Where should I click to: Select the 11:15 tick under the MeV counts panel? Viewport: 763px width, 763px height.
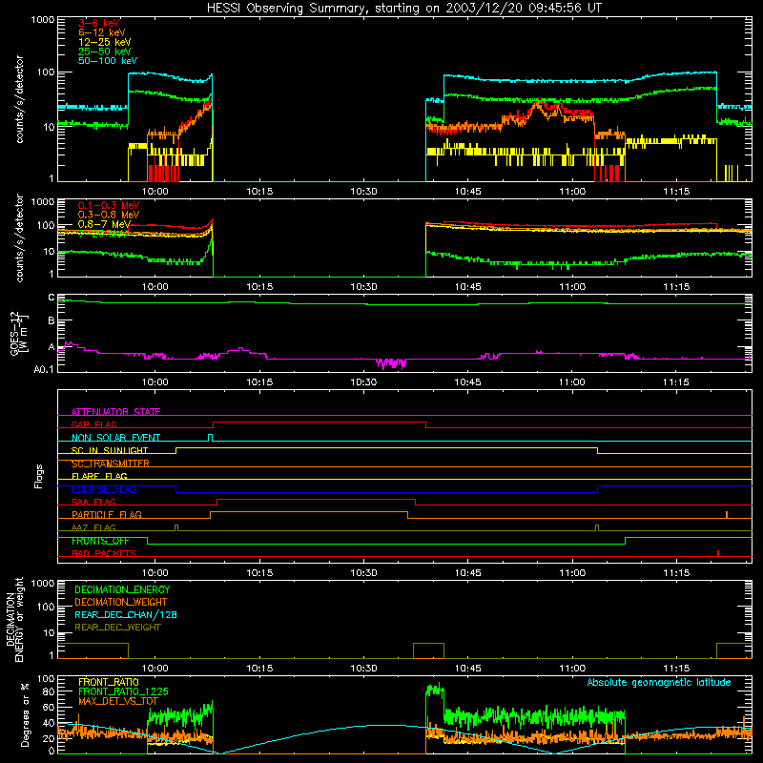pos(676,287)
